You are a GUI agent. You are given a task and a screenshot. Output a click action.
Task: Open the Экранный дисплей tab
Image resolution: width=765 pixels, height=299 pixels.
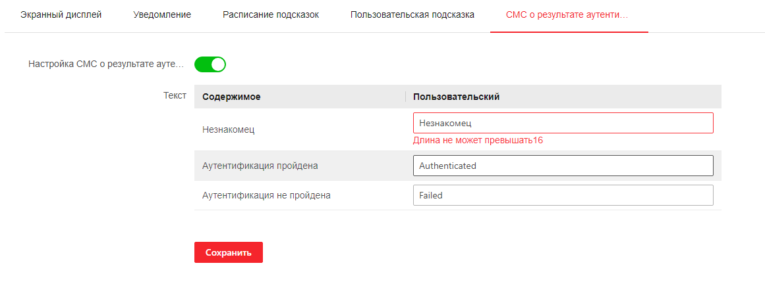[61, 14]
